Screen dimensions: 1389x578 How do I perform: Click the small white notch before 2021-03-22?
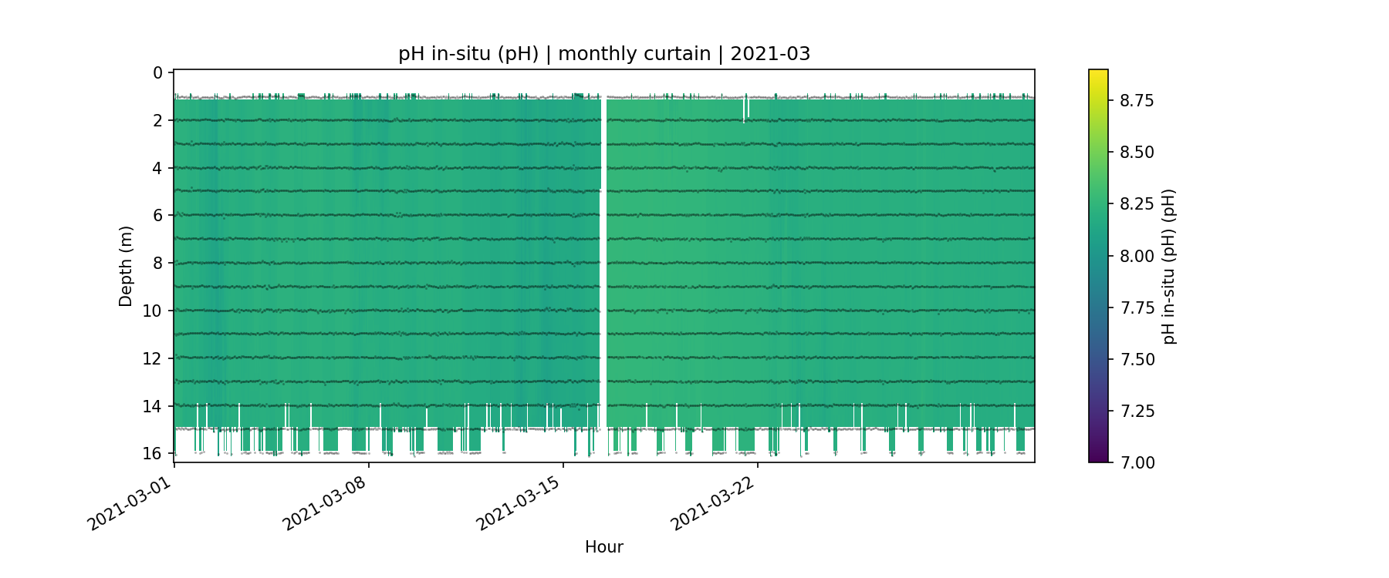tap(745, 109)
